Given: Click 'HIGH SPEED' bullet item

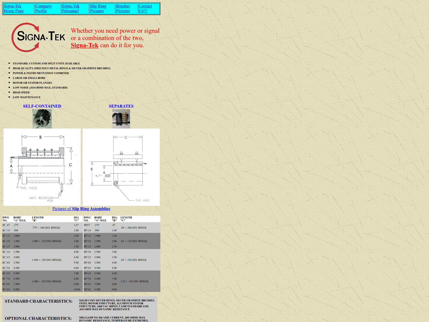Looking at the screenshot, I should [21, 93].
